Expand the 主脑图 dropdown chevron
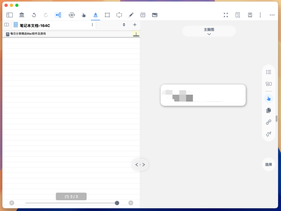The image size is (281, 211). (209, 34)
